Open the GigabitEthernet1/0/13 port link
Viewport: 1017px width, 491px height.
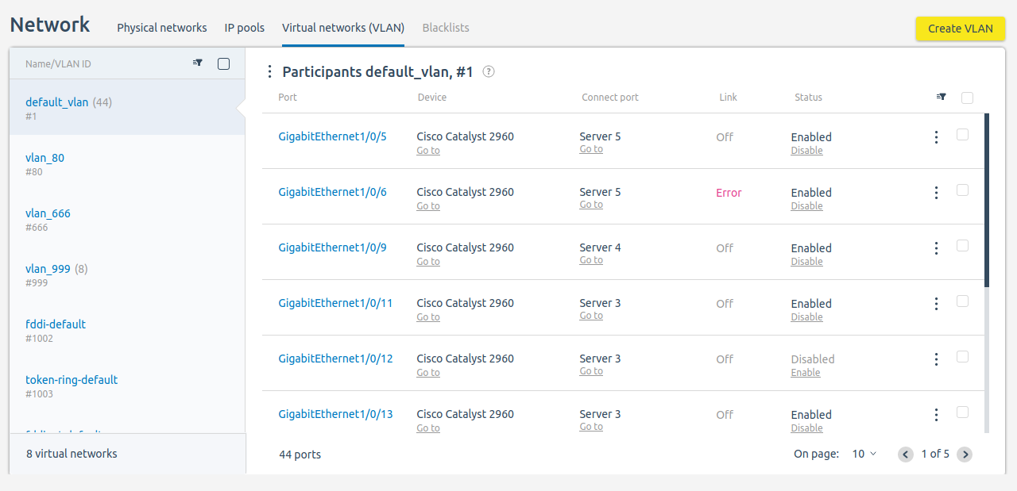pos(335,414)
